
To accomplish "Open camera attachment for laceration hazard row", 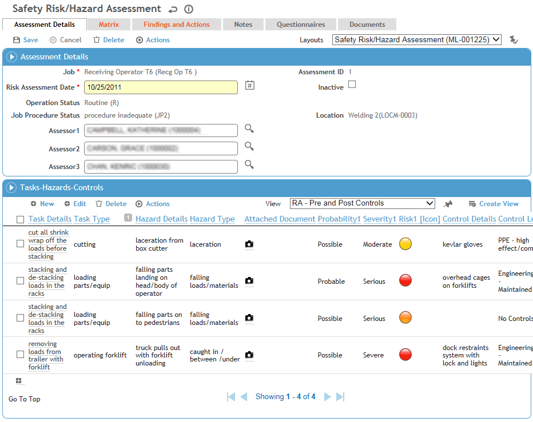I will pyautogui.click(x=249, y=244).
